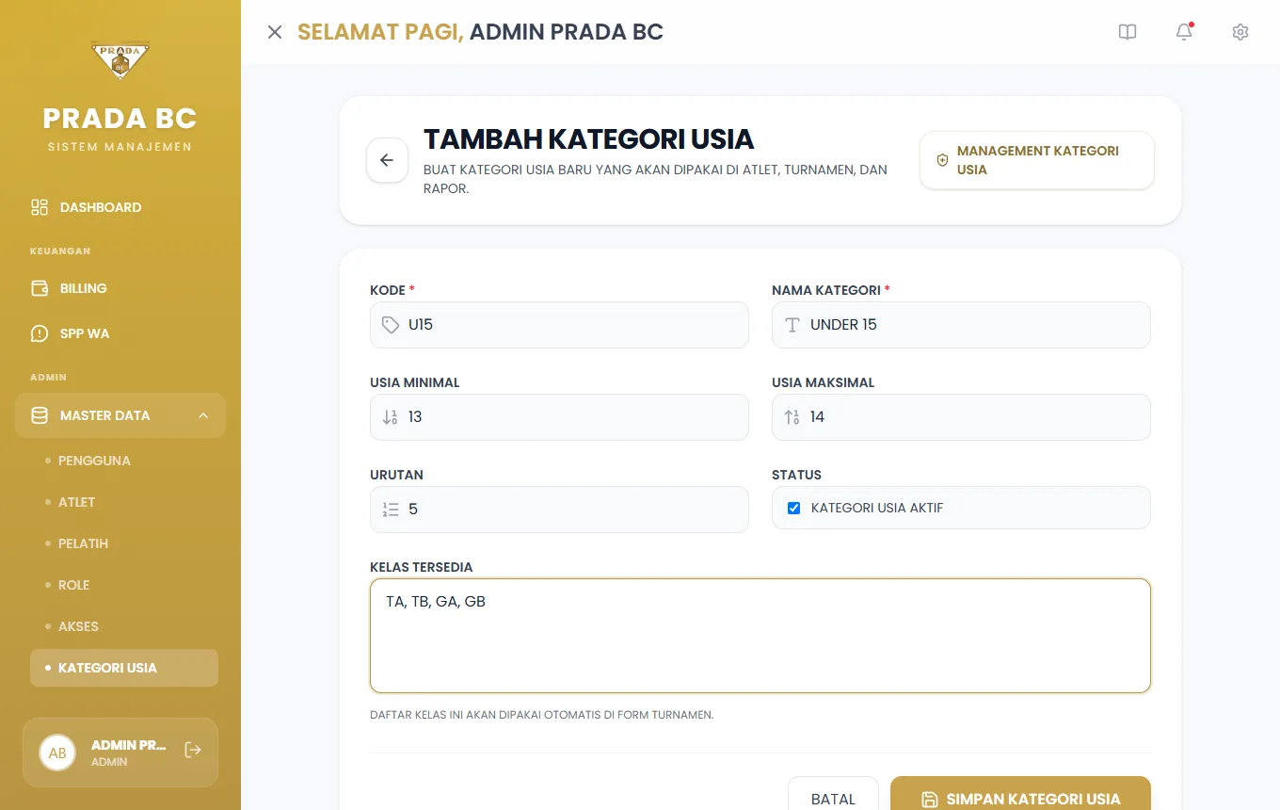This screenshot has height=810, width=1280.
Task: Focus the Usia Maksimal input field
Action: [961, 417]
